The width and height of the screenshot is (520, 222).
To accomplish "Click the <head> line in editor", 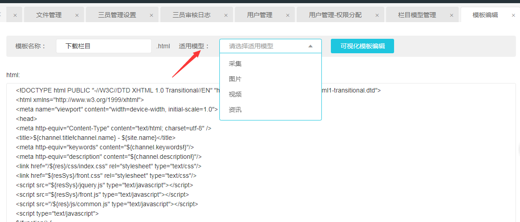I will click(x=27, y=119).
